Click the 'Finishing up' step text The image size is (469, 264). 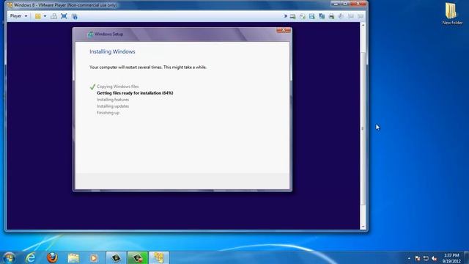click(108, 113)
